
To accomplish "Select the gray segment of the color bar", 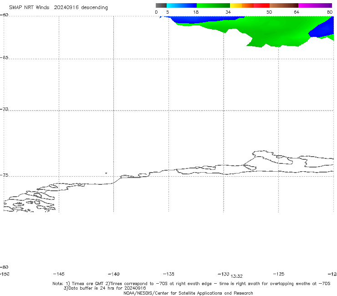I will click(161, 5).
